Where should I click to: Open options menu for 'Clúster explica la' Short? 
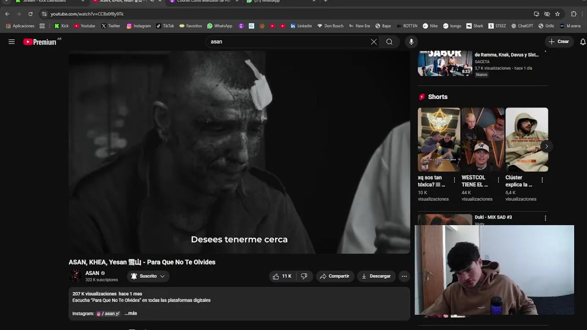click(542, 180)
